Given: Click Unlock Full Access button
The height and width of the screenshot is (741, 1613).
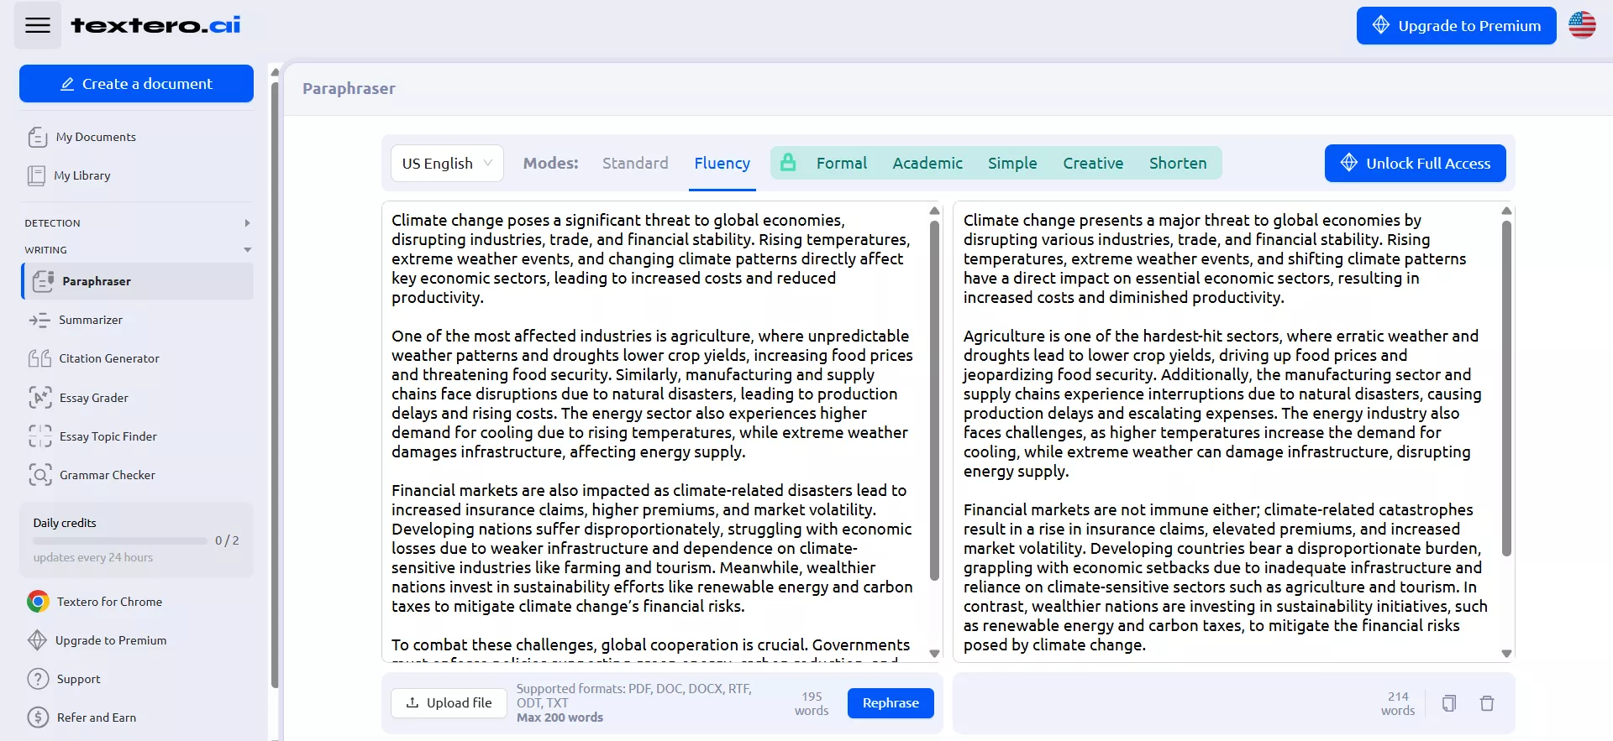Looking at the screenshot, I should click(1415, 164).
